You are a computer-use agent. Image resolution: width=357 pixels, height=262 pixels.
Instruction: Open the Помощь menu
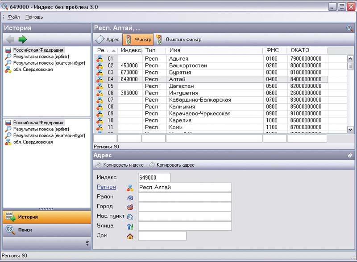(x=34, y=17)
